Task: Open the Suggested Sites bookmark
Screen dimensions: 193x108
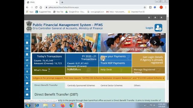Action: 43,12
